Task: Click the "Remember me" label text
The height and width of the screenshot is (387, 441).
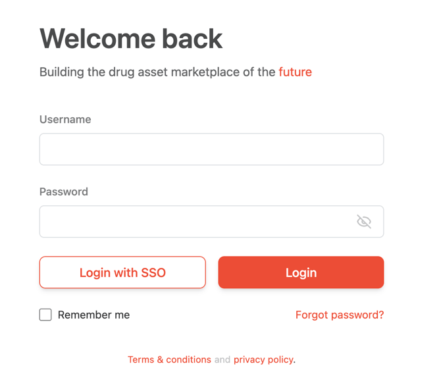Action: 93,315
